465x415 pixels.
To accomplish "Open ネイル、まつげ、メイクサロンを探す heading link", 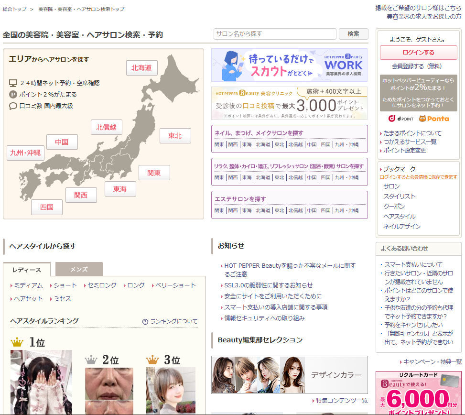I will 259,133.
